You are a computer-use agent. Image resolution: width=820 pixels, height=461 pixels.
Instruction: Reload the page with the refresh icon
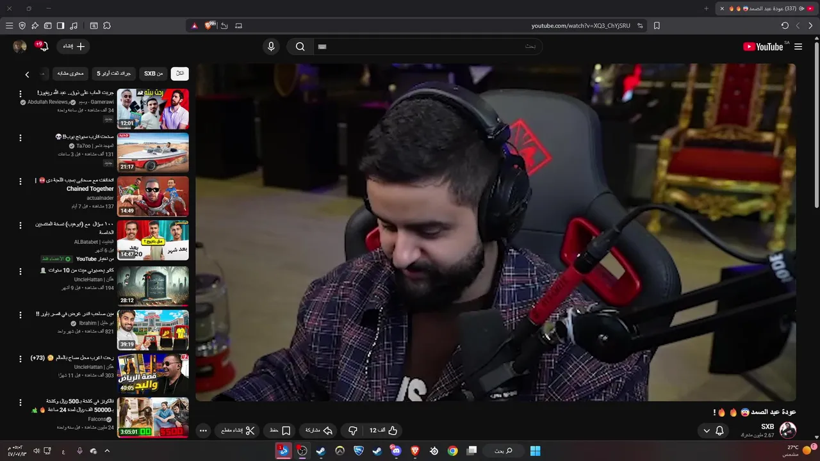[x=785, y=26]
